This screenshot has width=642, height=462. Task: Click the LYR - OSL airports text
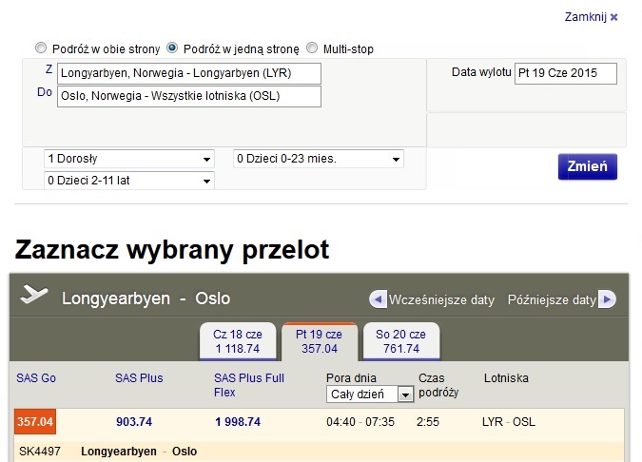click(509, 422)
